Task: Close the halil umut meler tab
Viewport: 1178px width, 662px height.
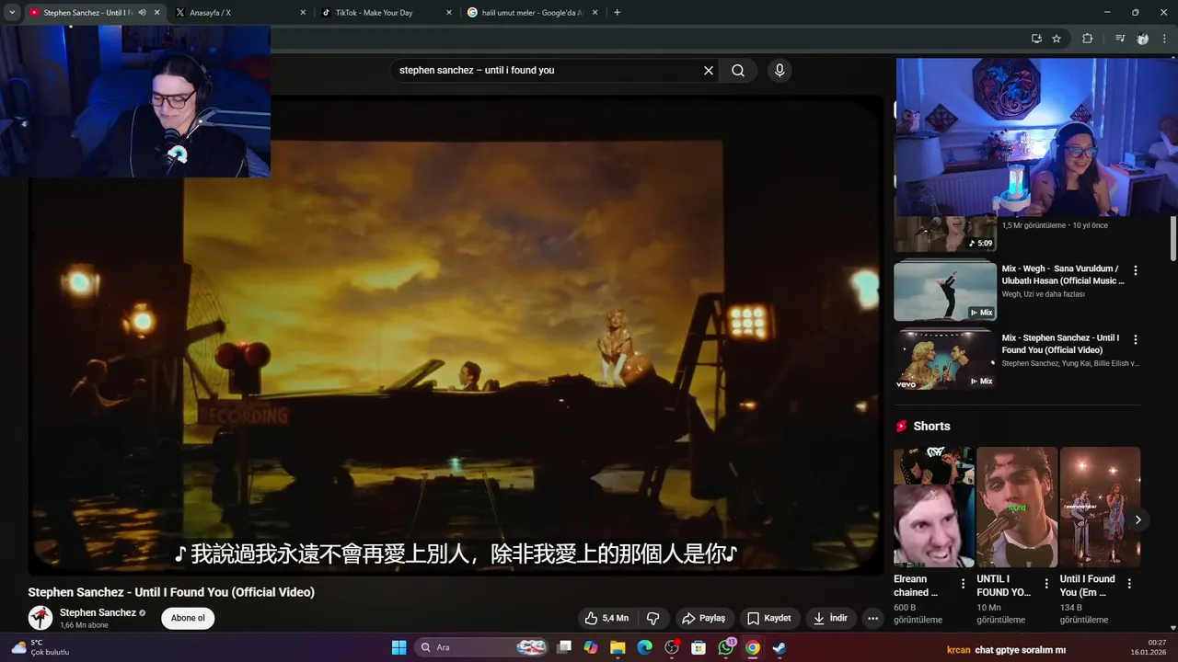Action: point(594,13)
